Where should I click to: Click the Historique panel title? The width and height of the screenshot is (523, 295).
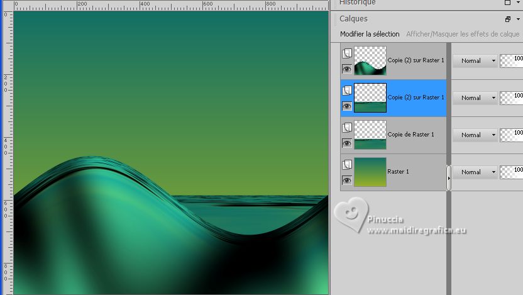pyautogui.click(x=357, y=3)
